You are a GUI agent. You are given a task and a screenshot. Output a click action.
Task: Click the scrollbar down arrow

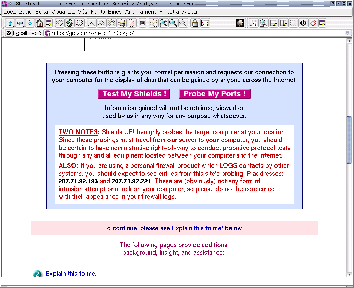pyautogui.click(x=349, y=275)
